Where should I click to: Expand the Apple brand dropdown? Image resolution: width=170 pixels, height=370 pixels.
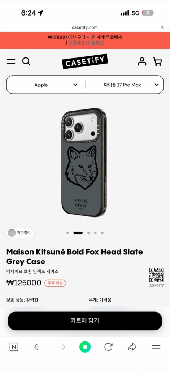(46, 85)
